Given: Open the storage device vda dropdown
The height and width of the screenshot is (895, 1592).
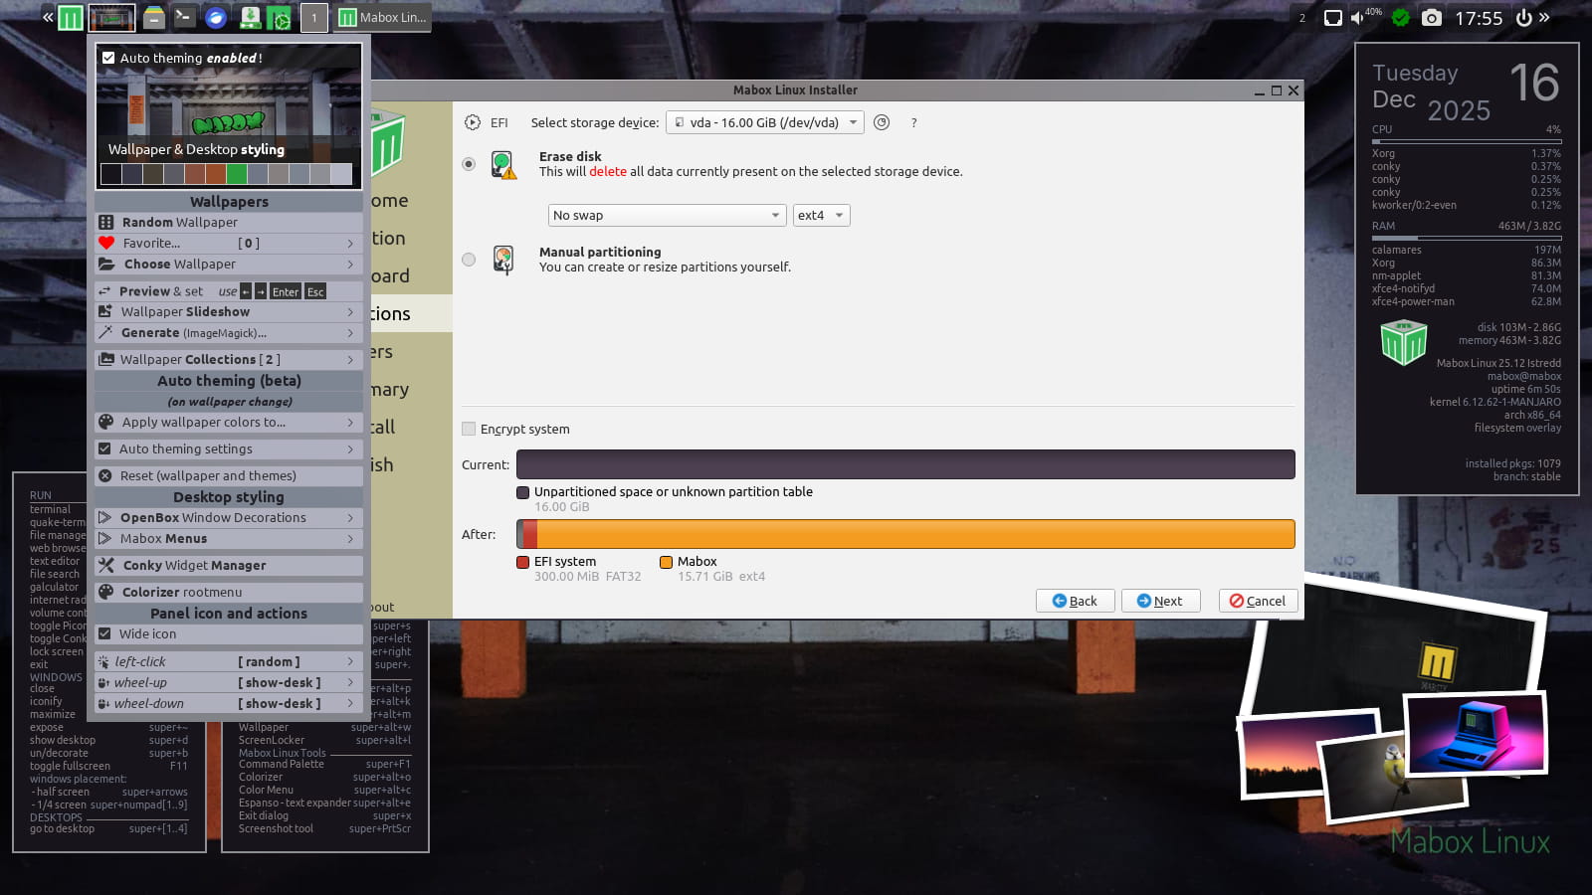Looking at the screenshot, I should click(x=764, y=122).
